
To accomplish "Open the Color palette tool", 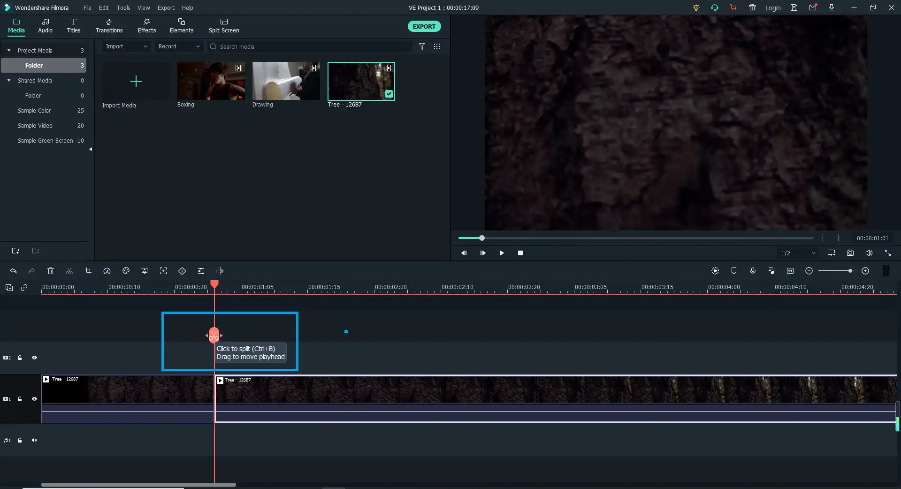I will 126,271.
